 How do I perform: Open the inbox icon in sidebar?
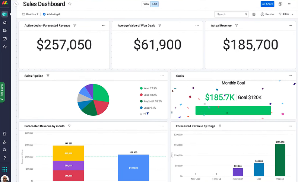(x=5, y=31)
